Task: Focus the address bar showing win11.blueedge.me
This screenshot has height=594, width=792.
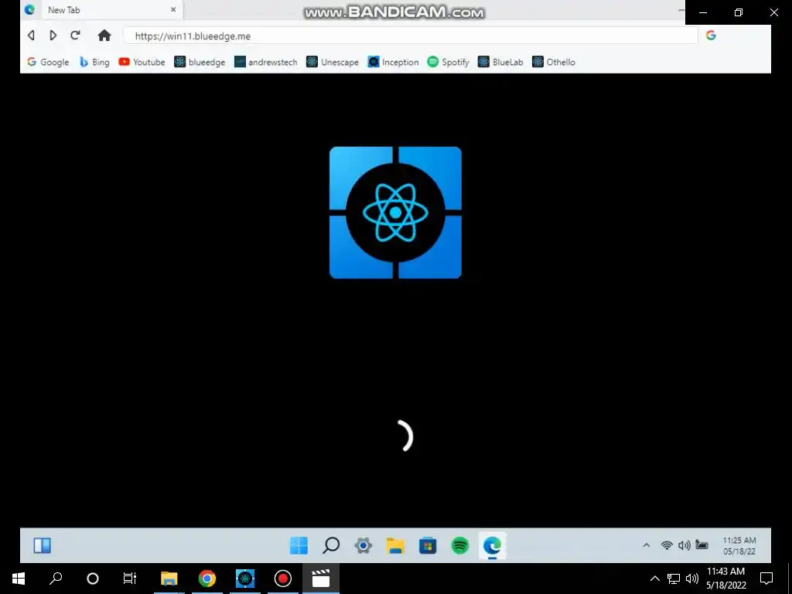Action: click(411, 36)
